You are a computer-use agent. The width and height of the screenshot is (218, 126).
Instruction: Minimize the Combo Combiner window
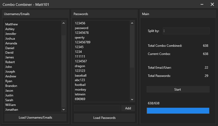(202, 4)
